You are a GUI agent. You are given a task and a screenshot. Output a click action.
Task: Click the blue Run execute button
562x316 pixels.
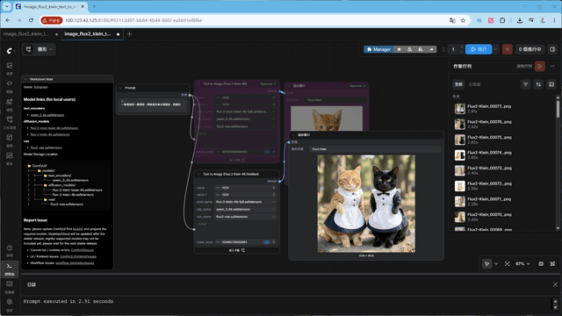click(479, 49)
